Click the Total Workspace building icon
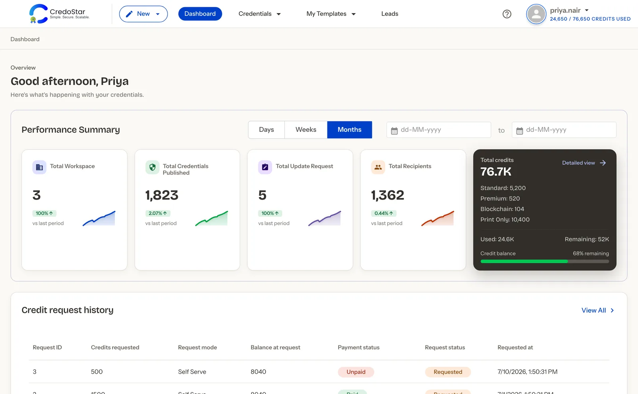 tap(39, 167)
